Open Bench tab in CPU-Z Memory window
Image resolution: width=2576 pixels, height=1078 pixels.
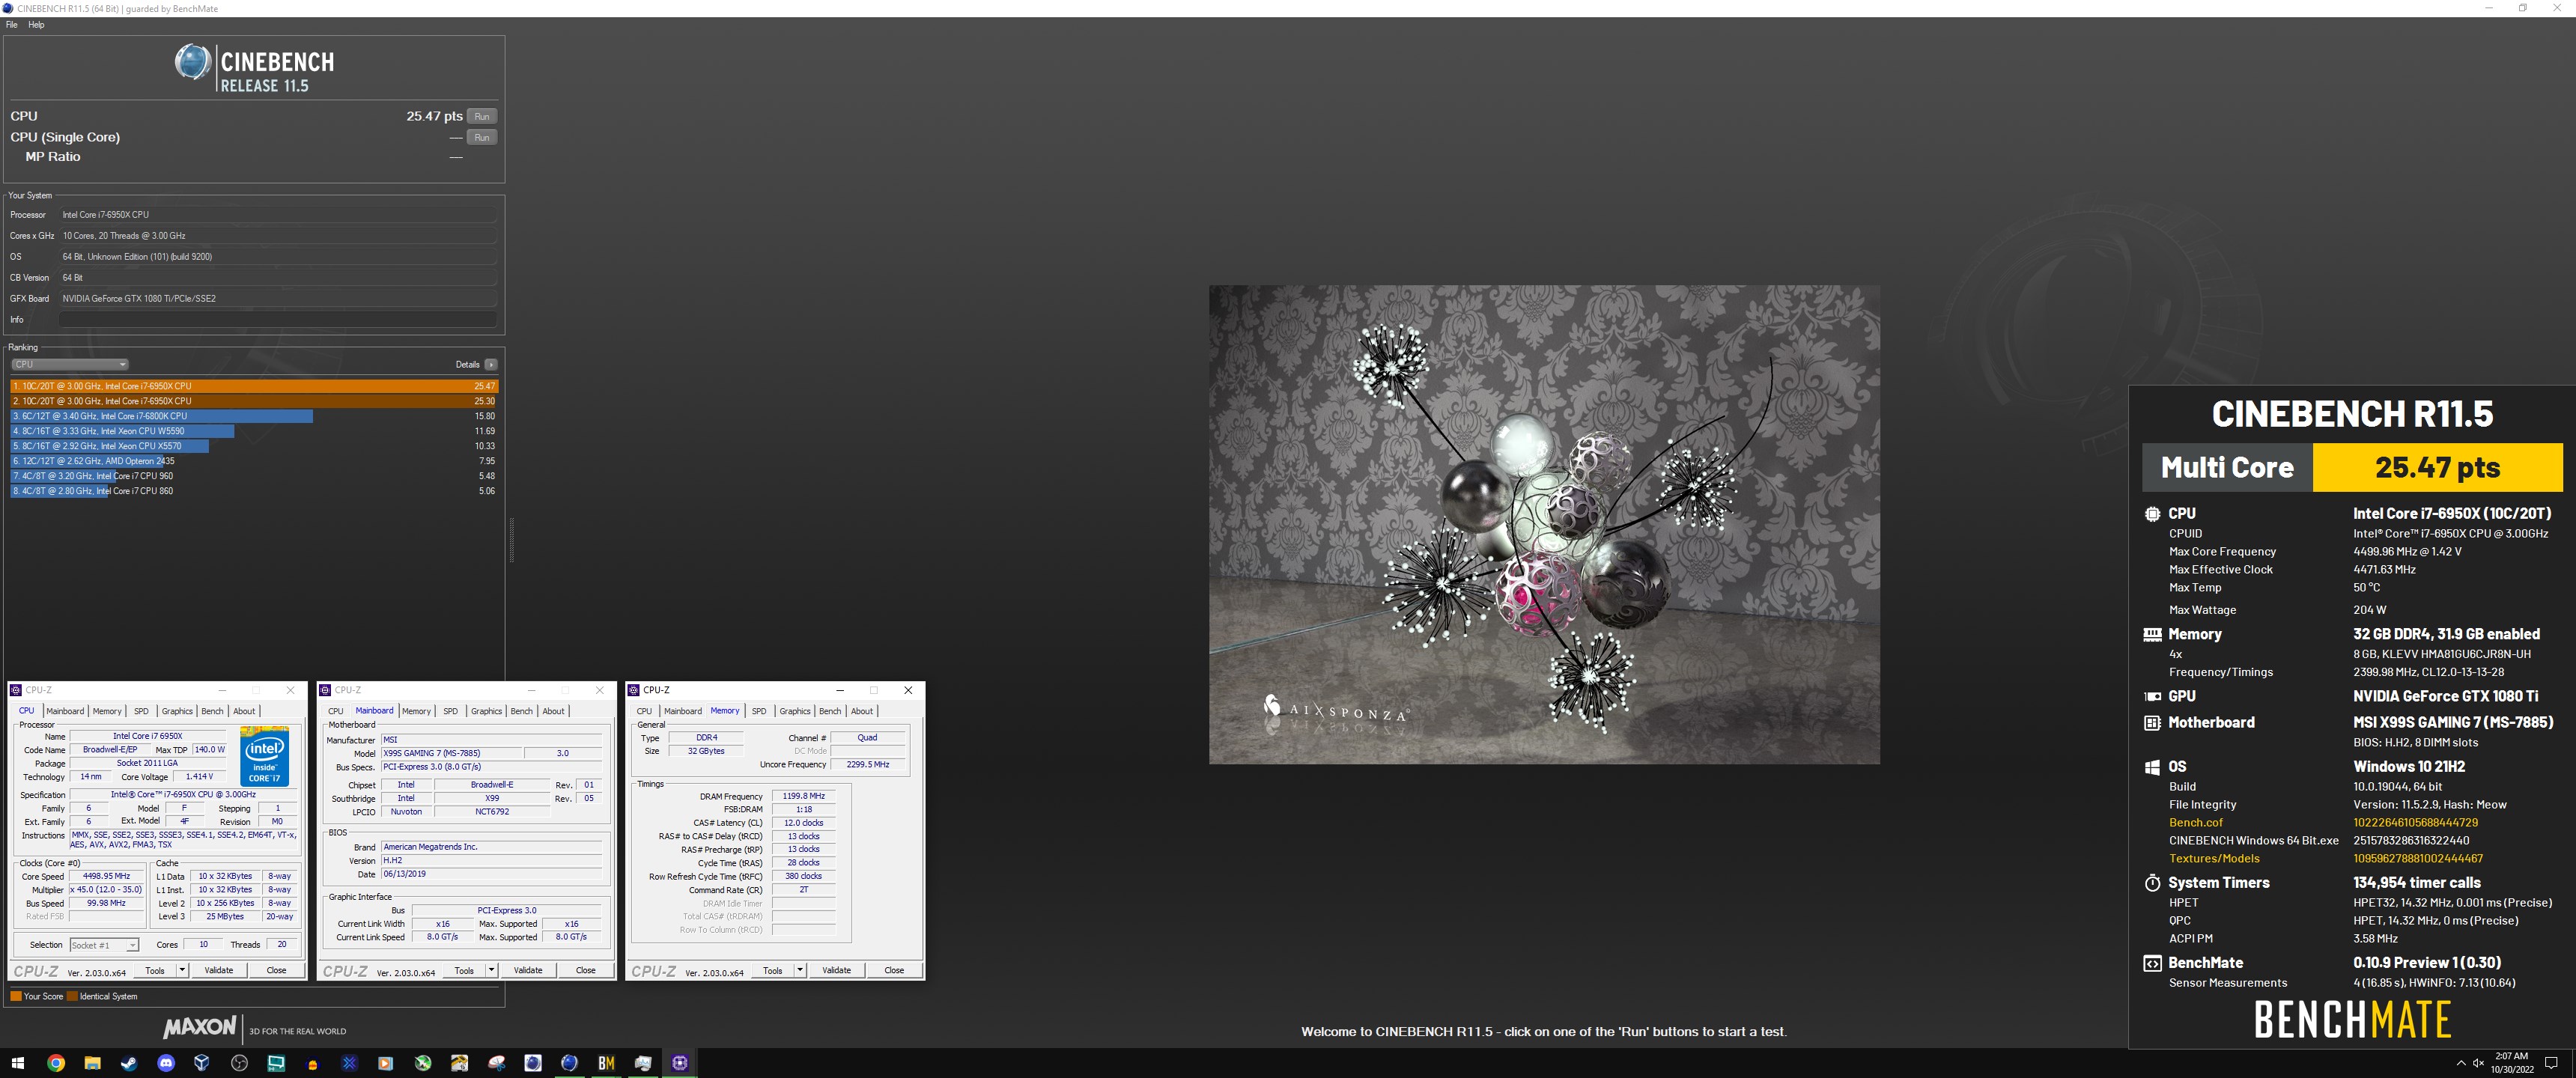point(830,711)
